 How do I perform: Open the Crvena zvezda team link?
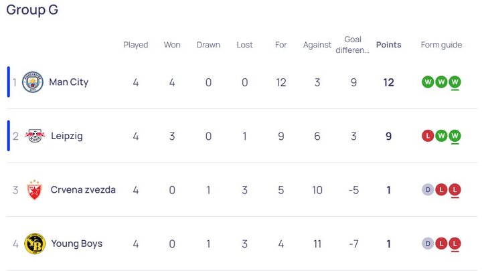(x=83, y=190)
